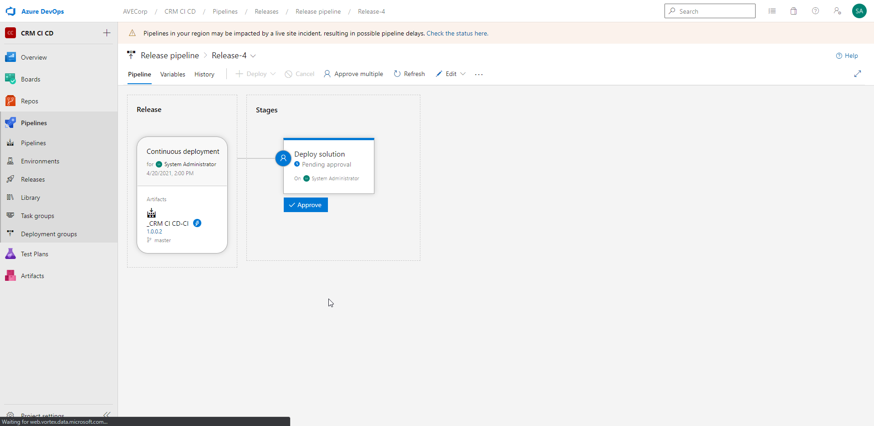874x426 pixels.
Task: Click the Cancel button in toolbar
Action: (x=300, y=74)
